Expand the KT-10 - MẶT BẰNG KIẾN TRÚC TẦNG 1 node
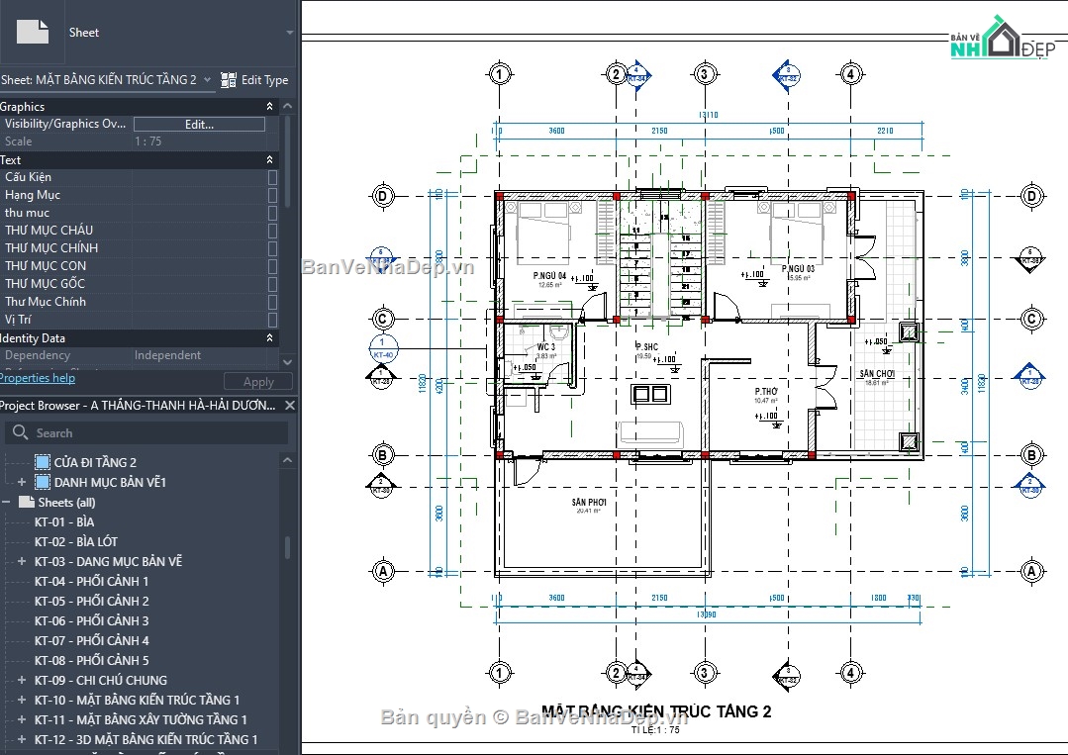The height and width of the screenshot is (755, 1068). click(x=22, y=700)
